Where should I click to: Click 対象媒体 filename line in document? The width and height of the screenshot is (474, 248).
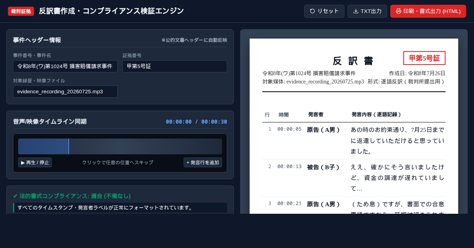(313, 82)
